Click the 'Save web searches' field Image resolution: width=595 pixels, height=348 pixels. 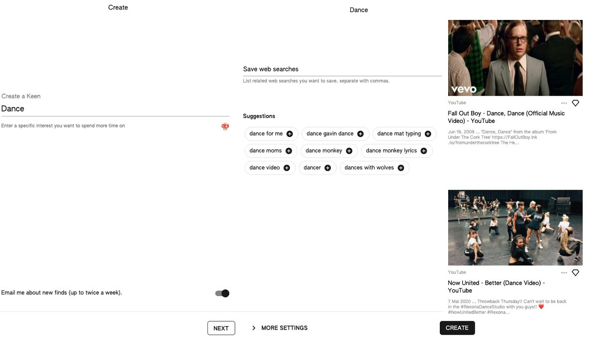click(x=342, y=69)
